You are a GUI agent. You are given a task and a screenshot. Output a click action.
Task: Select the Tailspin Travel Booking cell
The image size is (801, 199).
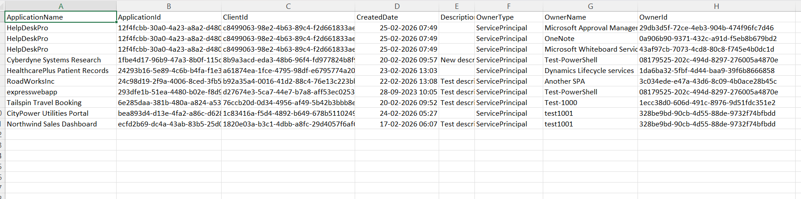[61, 102]
